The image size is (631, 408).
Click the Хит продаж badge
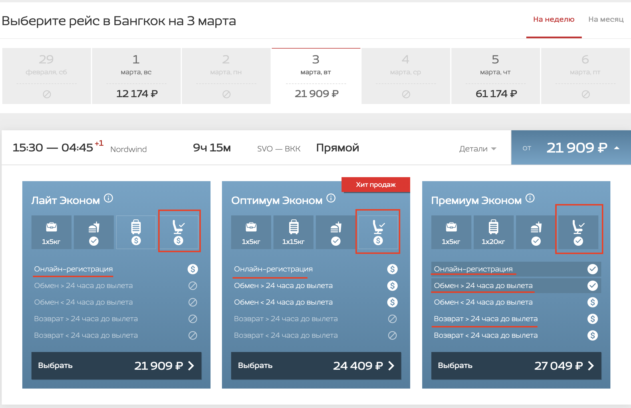pos(376,185)
